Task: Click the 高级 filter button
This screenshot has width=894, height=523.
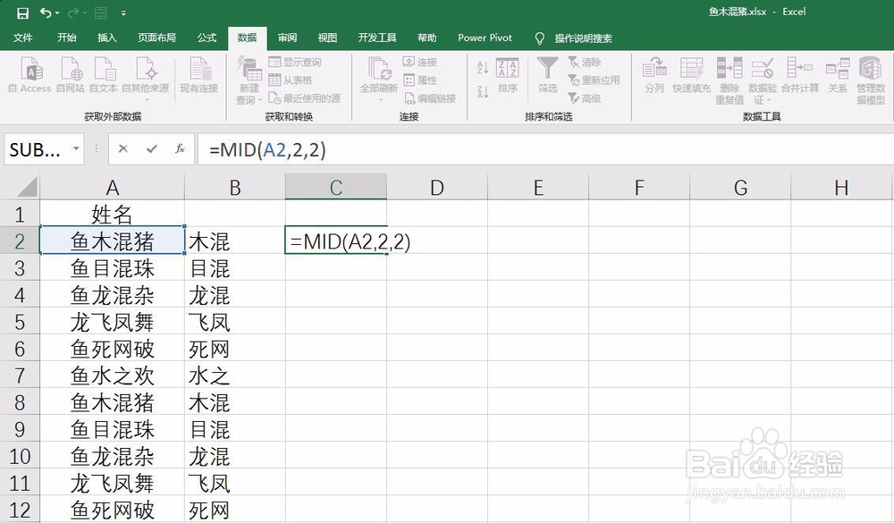Action: click(x=585, y=98)
